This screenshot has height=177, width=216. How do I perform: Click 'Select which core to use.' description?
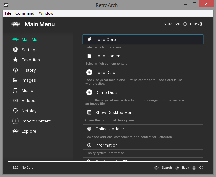click(x=103, y=47)
